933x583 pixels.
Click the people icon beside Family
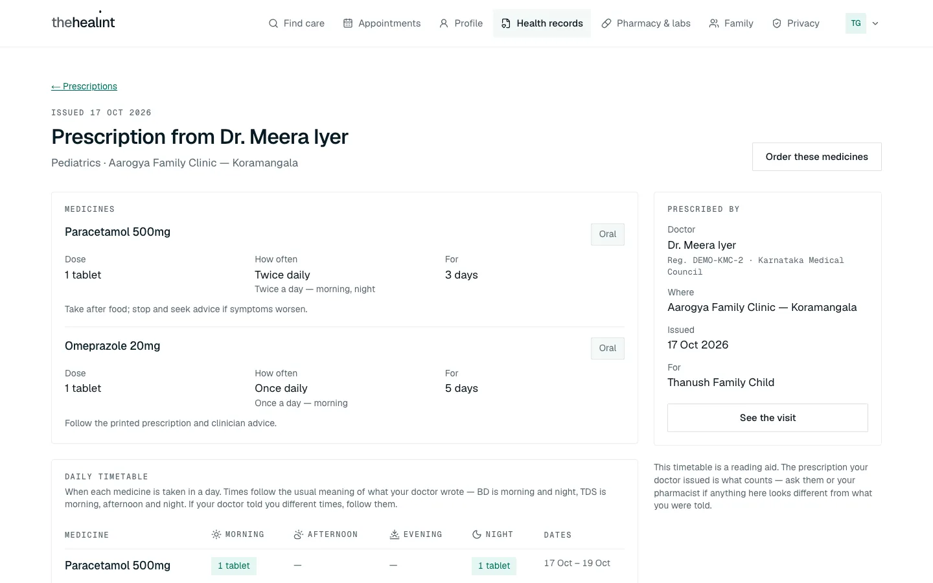(x=714, y=23)
